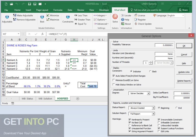This screenshot has width=196, height=137.
Task: Open the Integers dropdown
Action: [100, 16]
